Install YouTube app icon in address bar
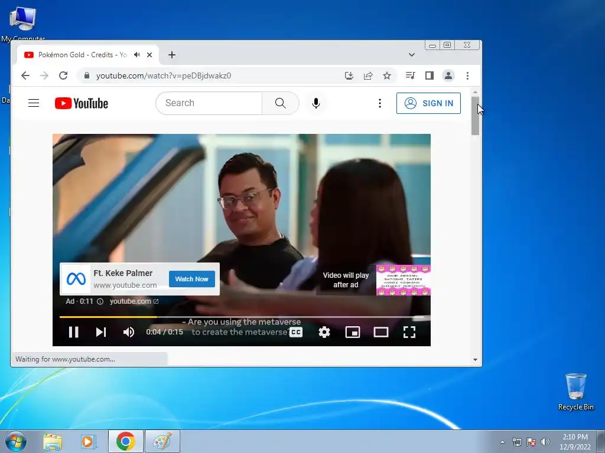Image resolution: width=605 pixels, height=453 pixels. [x=349, y=75]
